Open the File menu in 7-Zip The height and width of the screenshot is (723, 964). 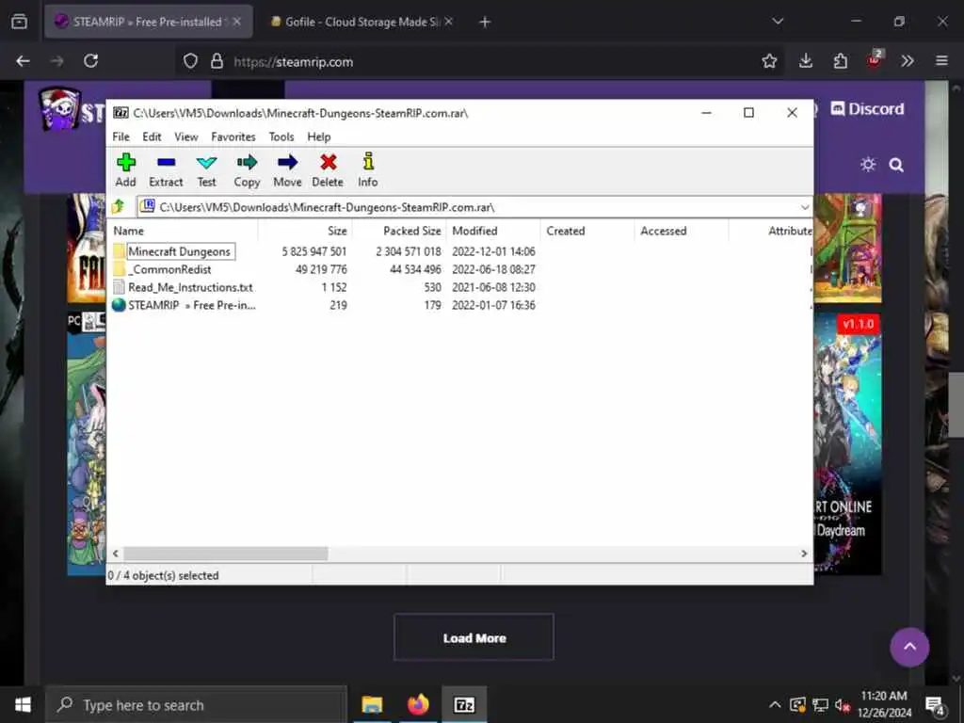click(120, 137)
